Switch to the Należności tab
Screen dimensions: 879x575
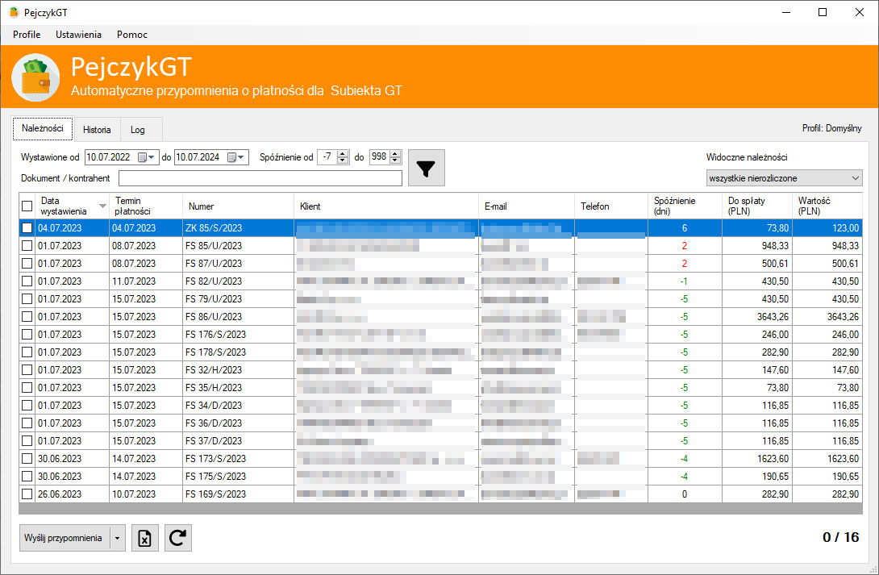click(x=43, y=128)
